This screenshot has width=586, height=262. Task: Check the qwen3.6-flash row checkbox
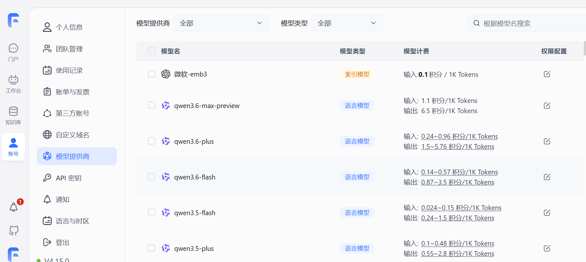(152, 177)
